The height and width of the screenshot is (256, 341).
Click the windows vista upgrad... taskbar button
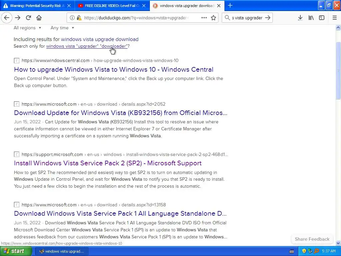[x=62, y=251]
